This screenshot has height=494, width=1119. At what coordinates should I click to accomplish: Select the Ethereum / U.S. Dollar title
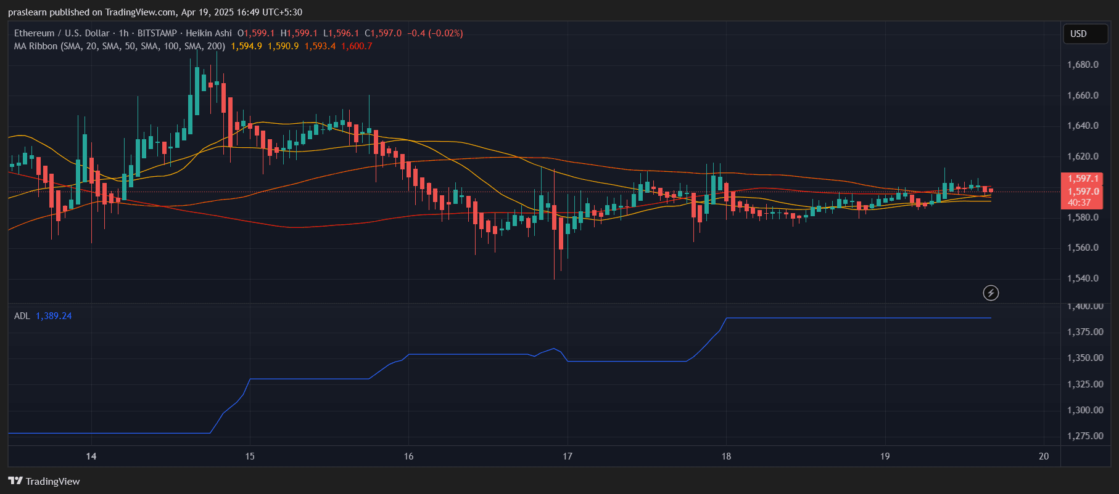click(62, 33)
